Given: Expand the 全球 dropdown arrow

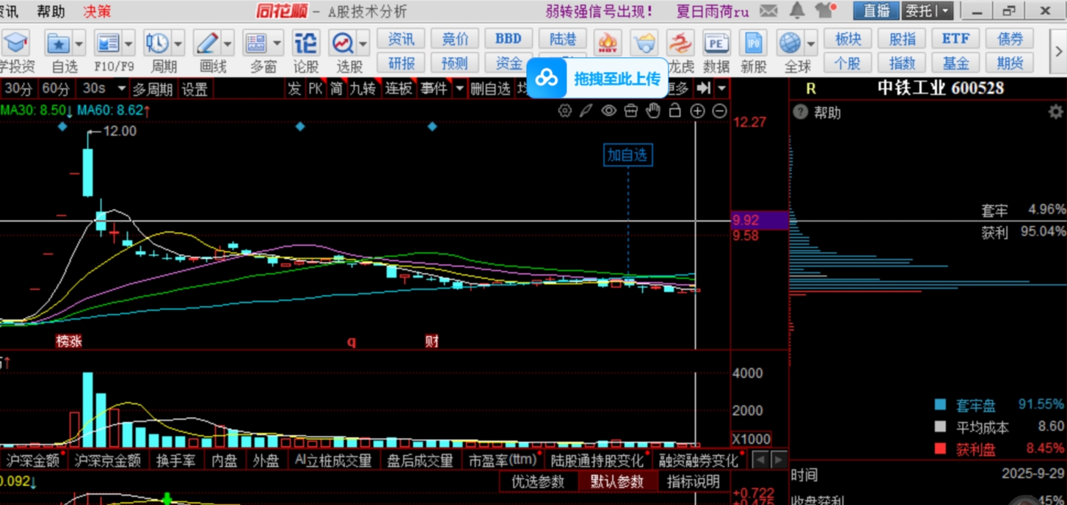Looking at the screenshot, I should 811,43.
